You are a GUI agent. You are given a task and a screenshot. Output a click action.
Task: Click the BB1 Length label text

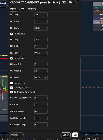click(x=15, y=15)
